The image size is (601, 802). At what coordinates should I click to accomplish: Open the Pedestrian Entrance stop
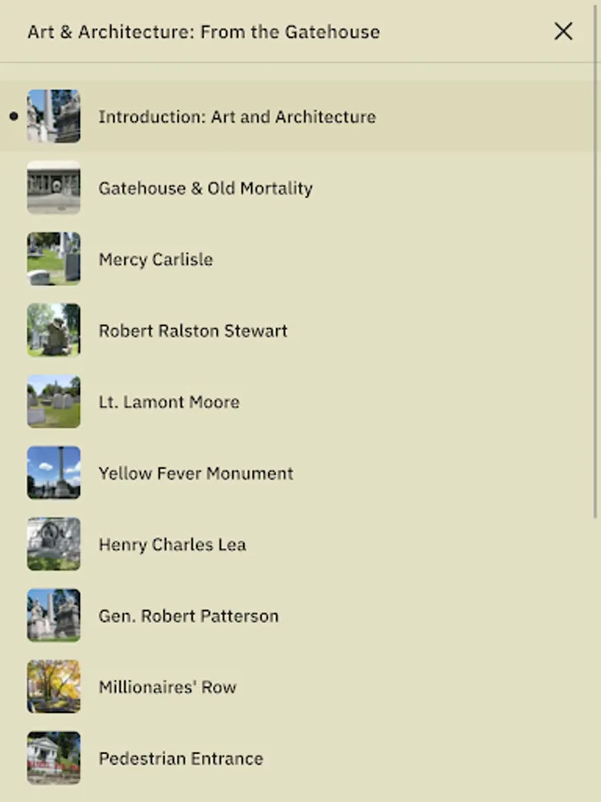pos(297,758)
